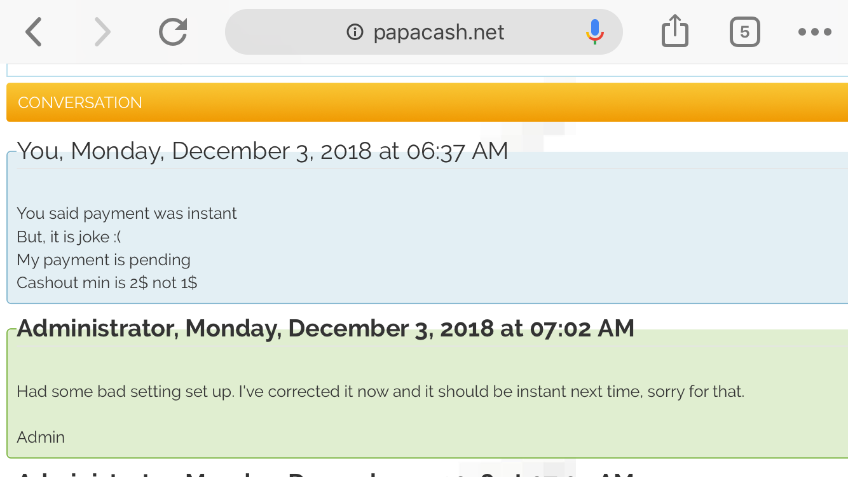The image size is (848, 477).
Task: Click the 'My payment is pending' line
Action: click(104, 259)
